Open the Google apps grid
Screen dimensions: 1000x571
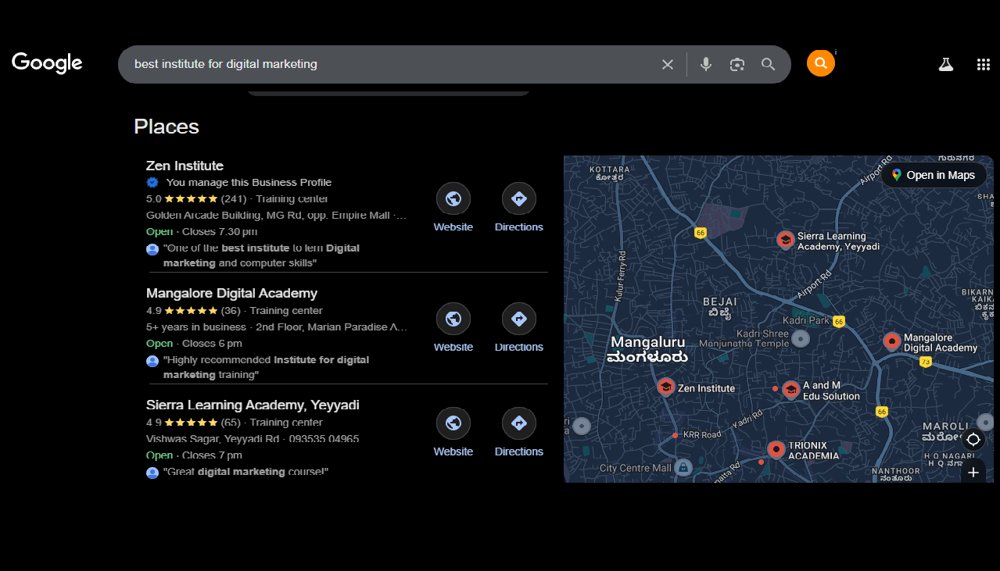pos(983,65)
